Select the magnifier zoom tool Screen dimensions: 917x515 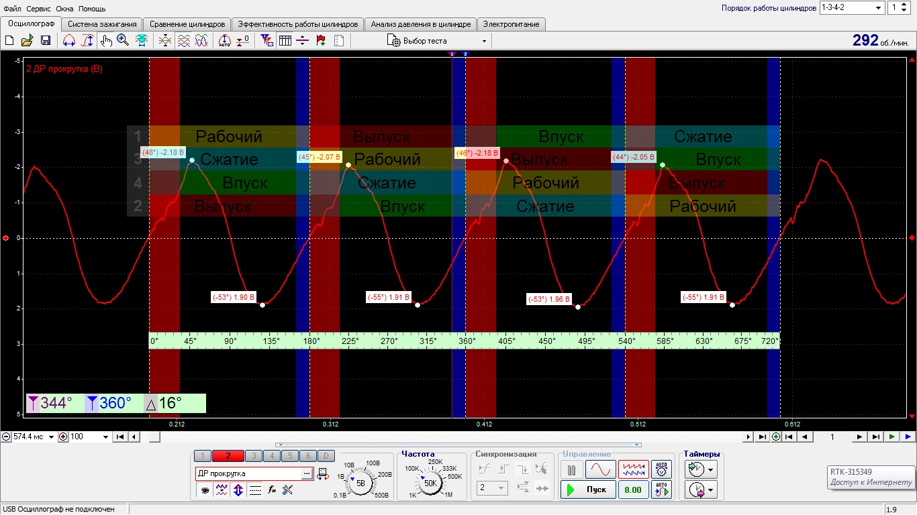123,41
